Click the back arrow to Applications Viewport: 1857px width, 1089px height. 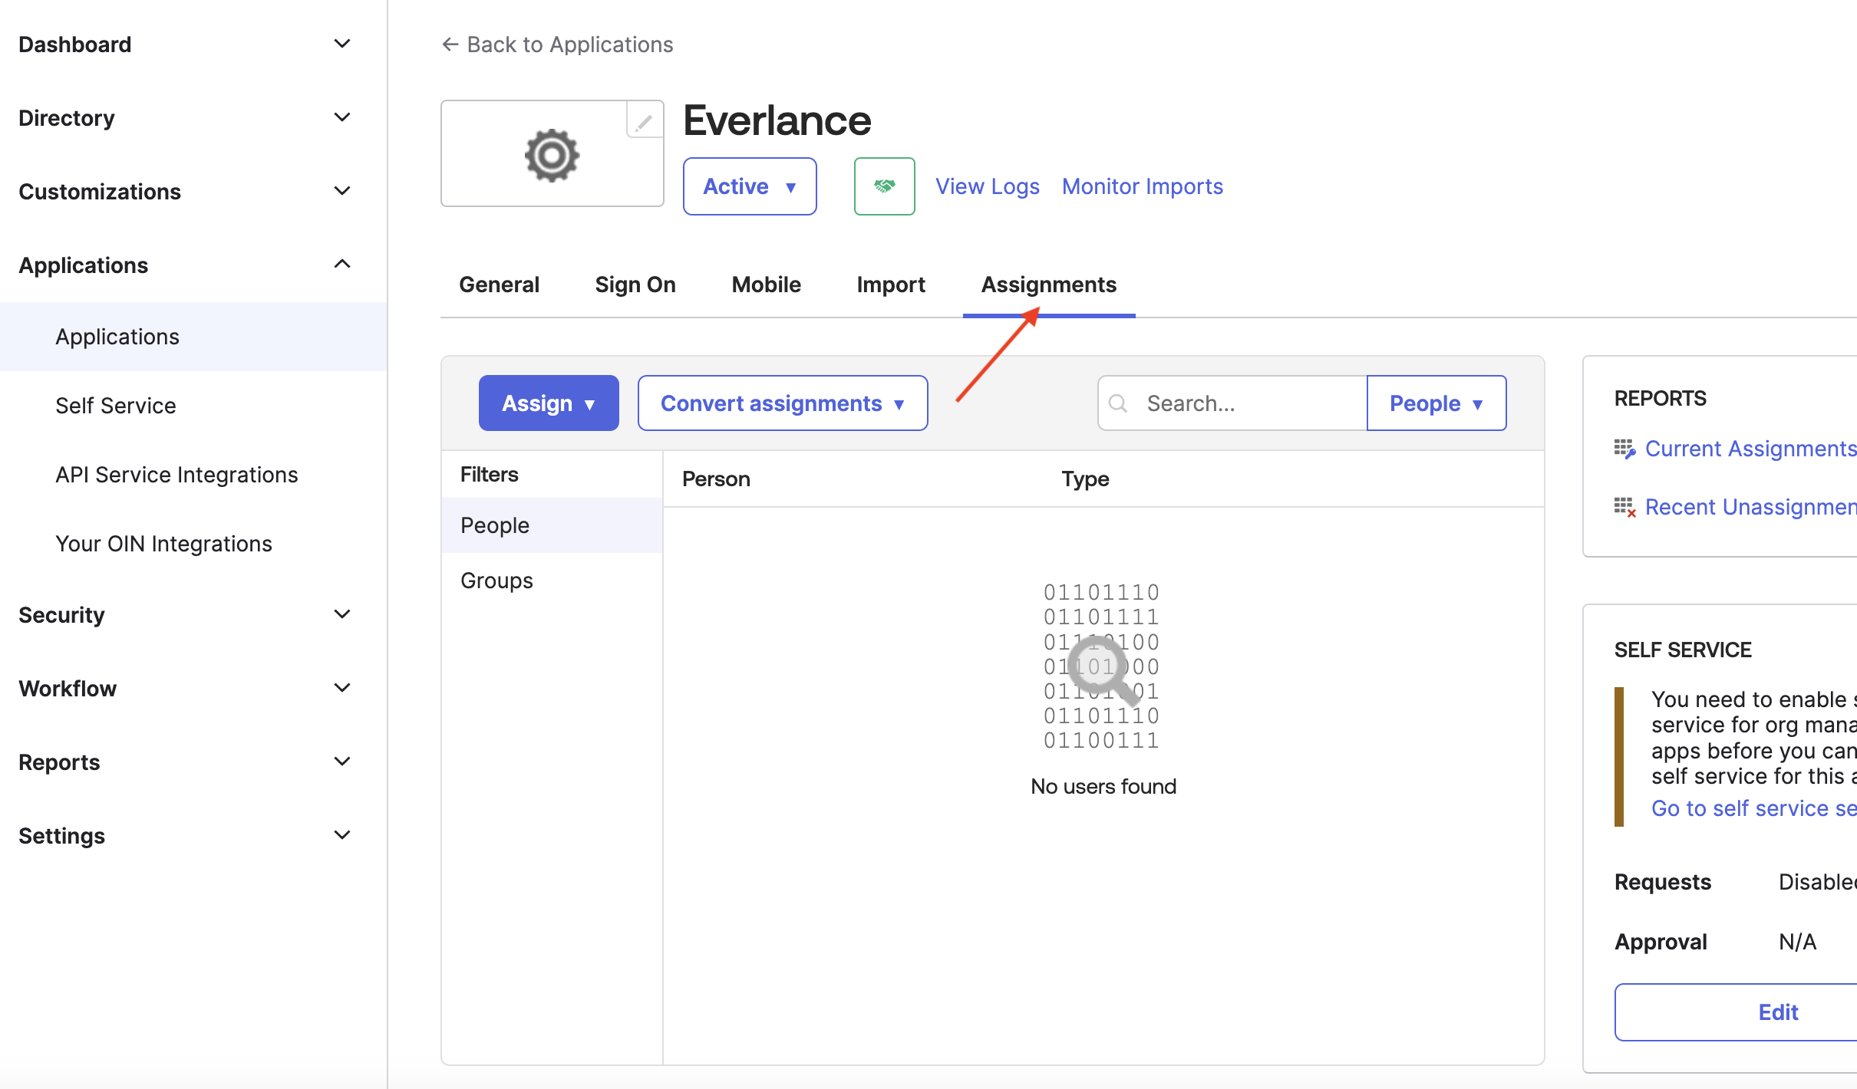click(450, 44)
